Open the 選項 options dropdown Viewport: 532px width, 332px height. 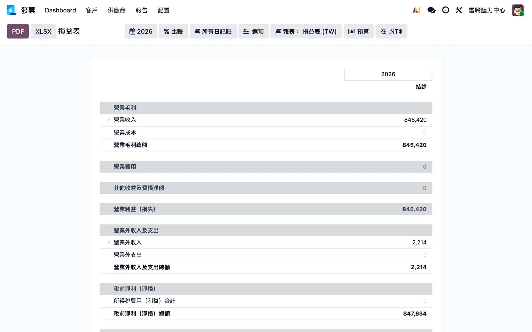coord(254,31)
